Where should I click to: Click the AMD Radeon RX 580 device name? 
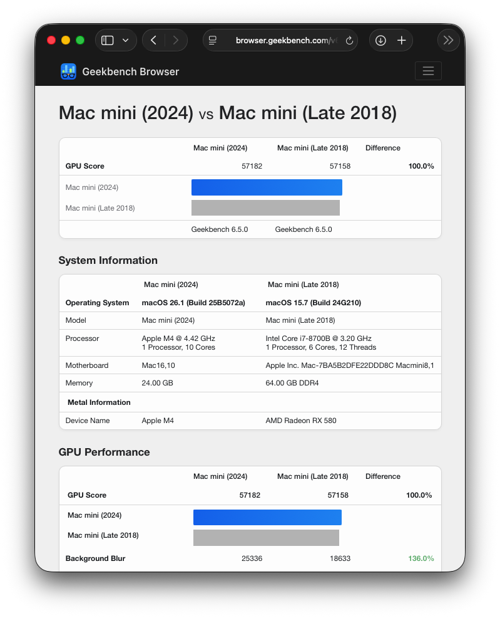(x=301, y=421)
